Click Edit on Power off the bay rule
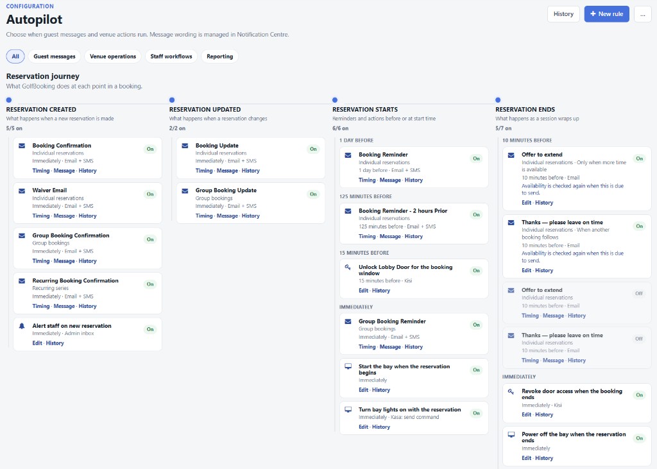Screen dimensions: 657x469 (526, 458)
